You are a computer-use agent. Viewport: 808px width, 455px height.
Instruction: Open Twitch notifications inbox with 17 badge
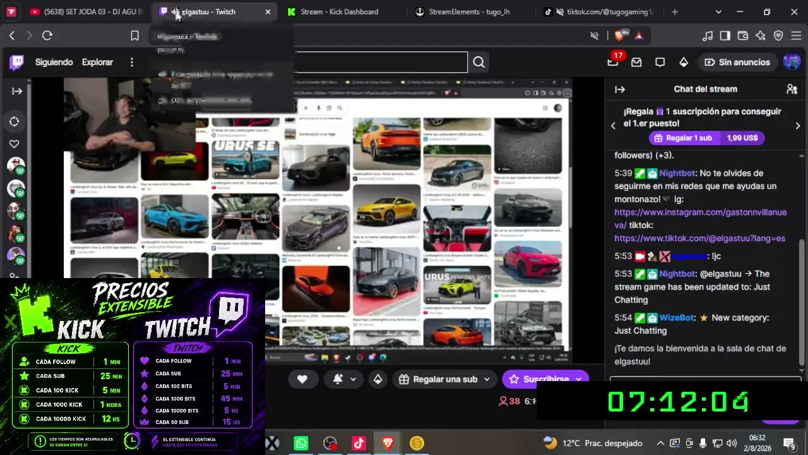(x=613, y=62)
